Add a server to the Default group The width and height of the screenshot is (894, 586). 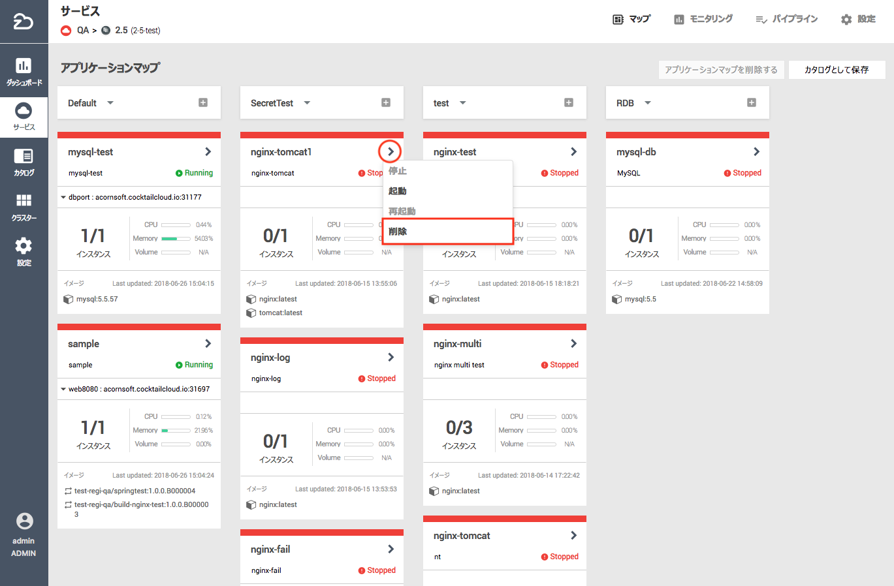pyautogui.click(x=203, y=102)
